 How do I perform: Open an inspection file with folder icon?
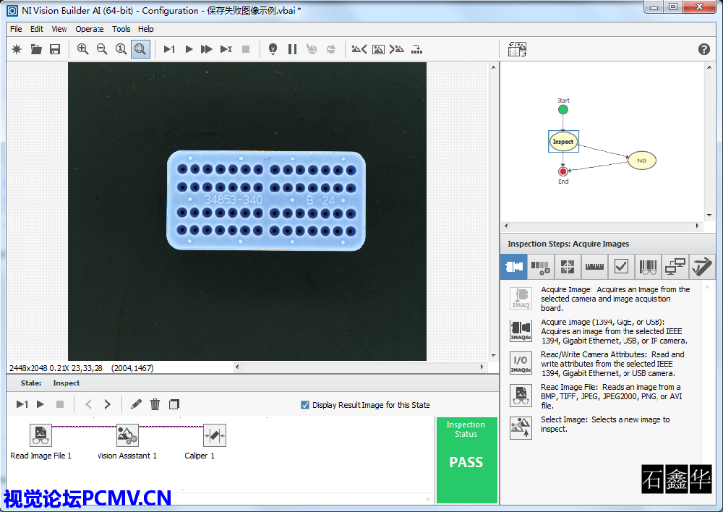click(36, 49)
